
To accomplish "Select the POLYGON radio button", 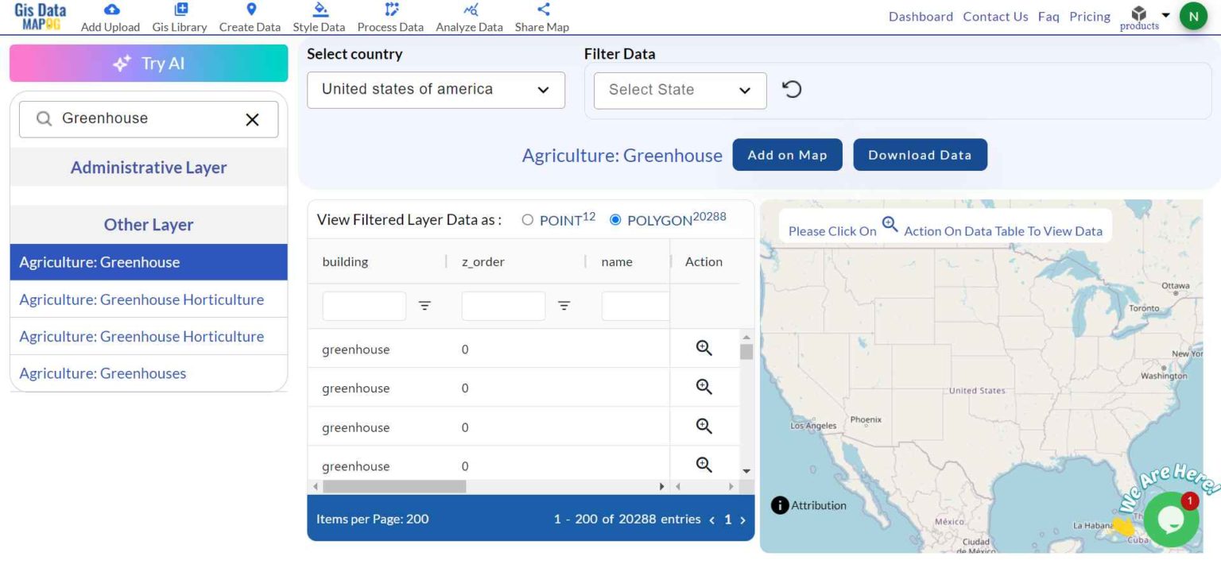I will 615,220.
